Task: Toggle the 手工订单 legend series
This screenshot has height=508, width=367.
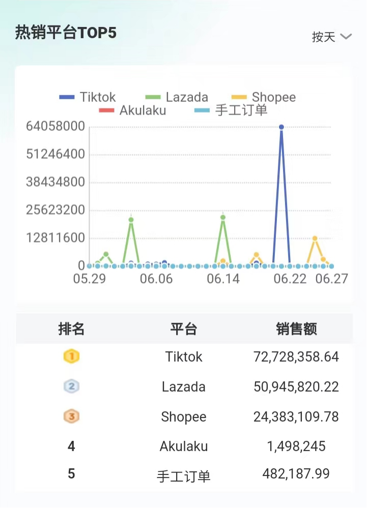Action: 231,110
